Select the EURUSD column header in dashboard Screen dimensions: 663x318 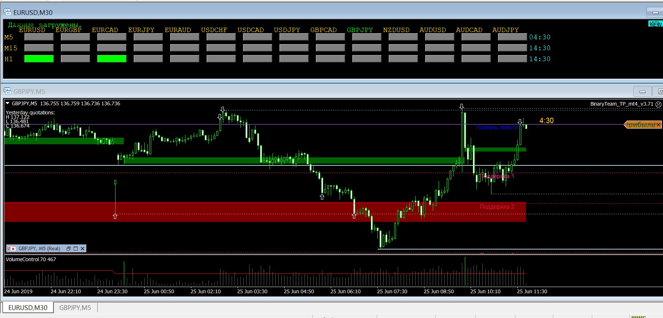click(32, 30)
